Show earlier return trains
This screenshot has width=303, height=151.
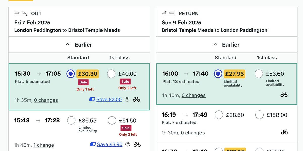(226, 45)
